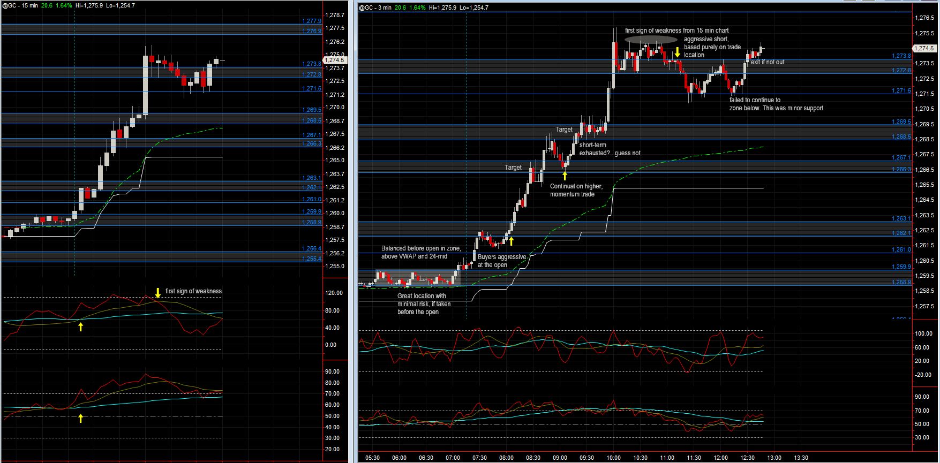Click the '07:00' time axis label
940x463 pixels.
453,458
